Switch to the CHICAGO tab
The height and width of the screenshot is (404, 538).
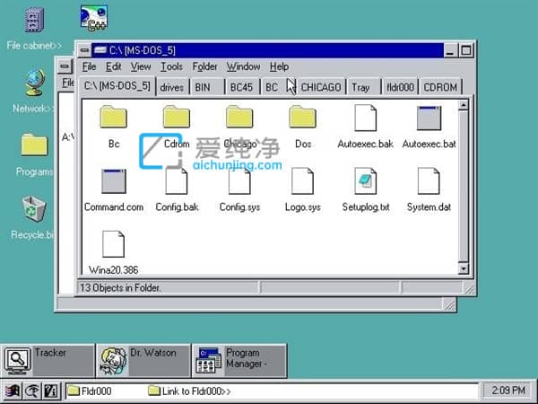(x=321, y=87)
